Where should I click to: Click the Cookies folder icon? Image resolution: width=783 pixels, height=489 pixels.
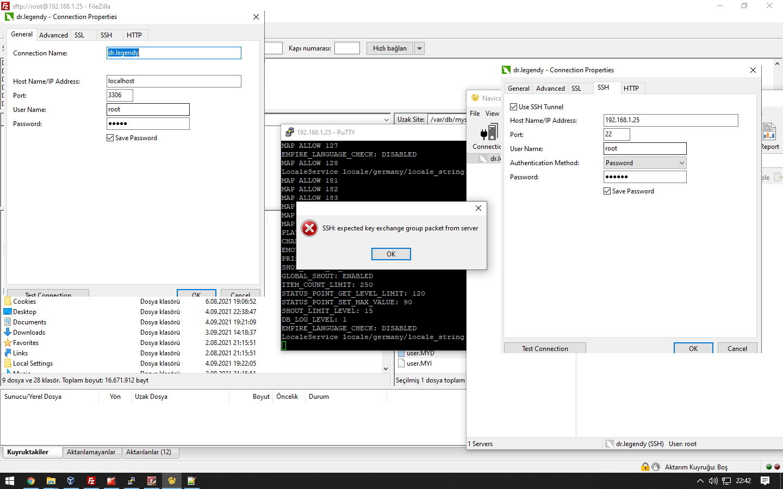8,302
